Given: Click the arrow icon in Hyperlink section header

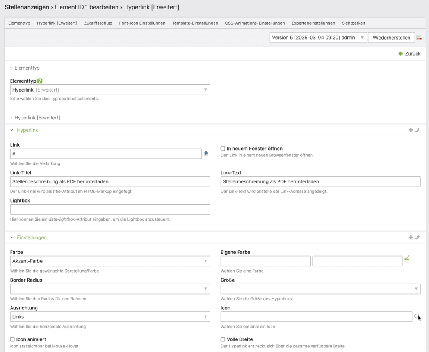Looking at the screenshot, I should pos(417,130).
